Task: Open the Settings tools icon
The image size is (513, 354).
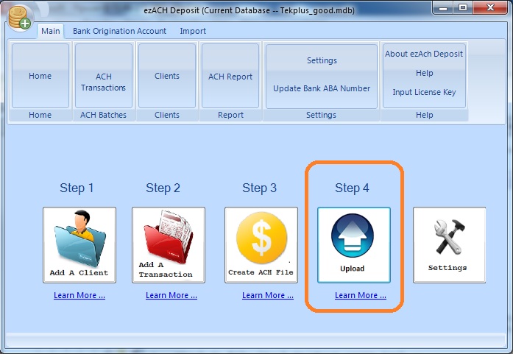Action: tap(449, 244)
